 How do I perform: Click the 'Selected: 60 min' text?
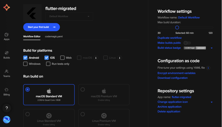(x=185, y=33)
